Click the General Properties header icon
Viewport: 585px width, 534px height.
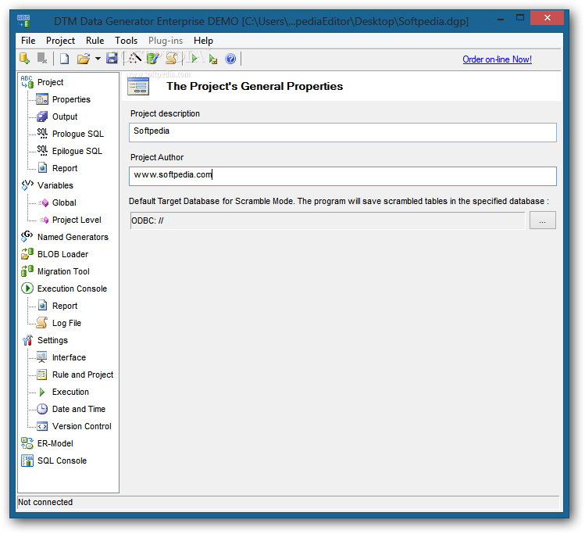138,86
